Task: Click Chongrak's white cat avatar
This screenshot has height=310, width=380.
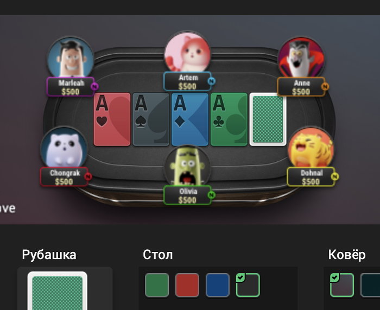Action: tap(64, 148)
